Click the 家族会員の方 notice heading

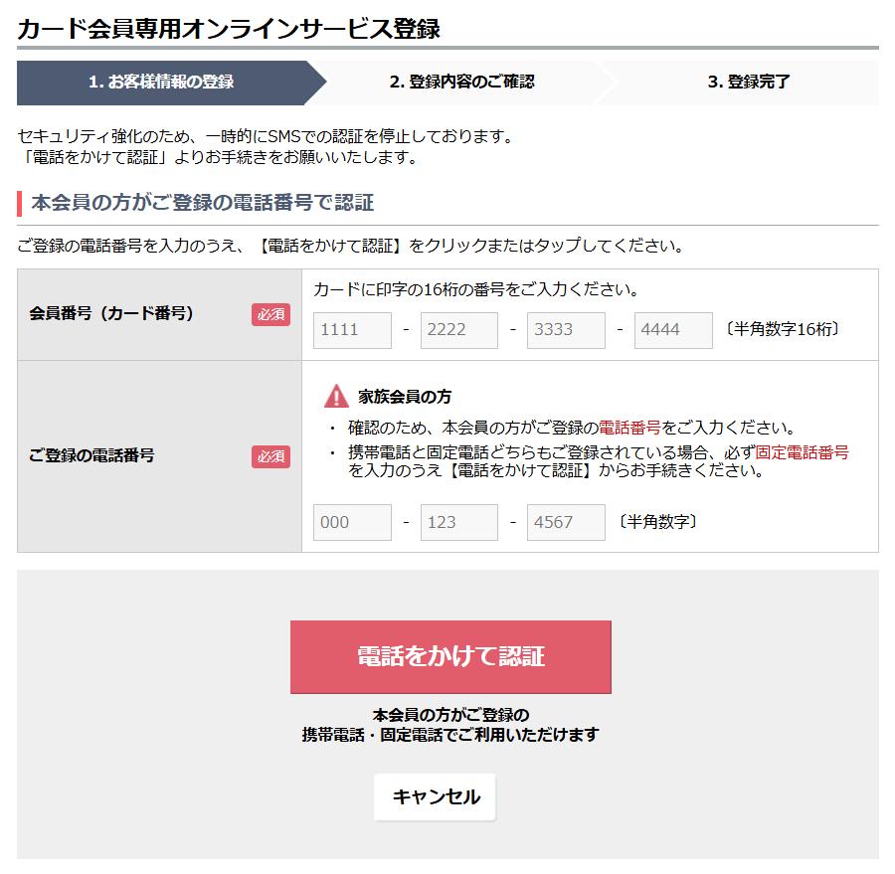pos(405,397)
